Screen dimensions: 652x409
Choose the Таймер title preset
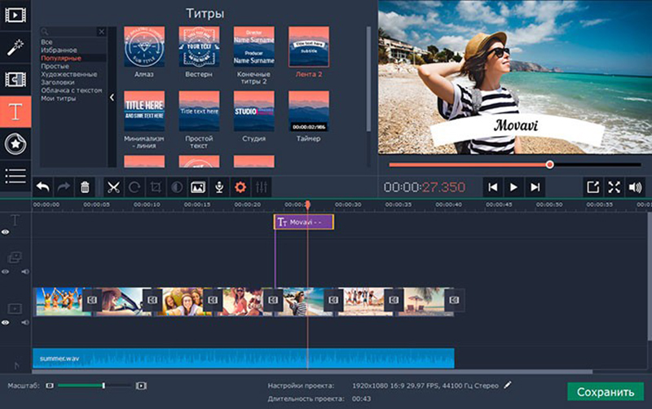click(x=309, y=112)
